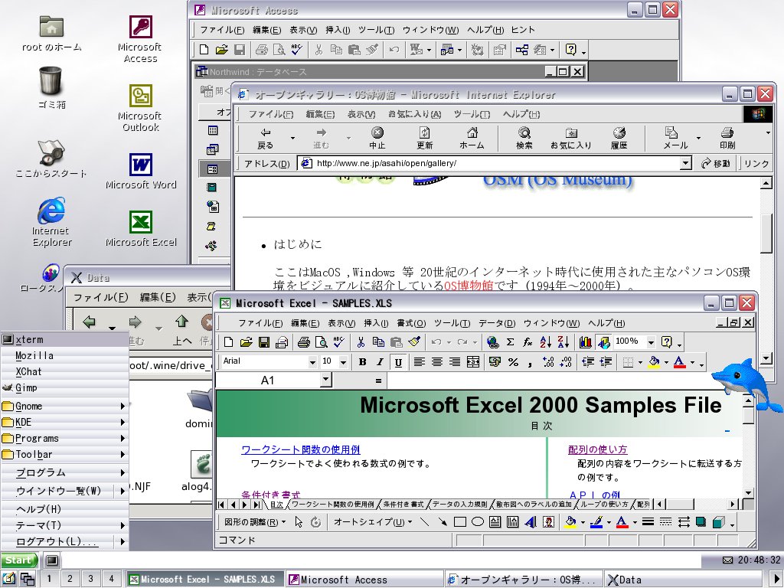
Task: Click the AutoSum sigma icon in Excel
Action: pyautogui.click(x=510, y=342)
